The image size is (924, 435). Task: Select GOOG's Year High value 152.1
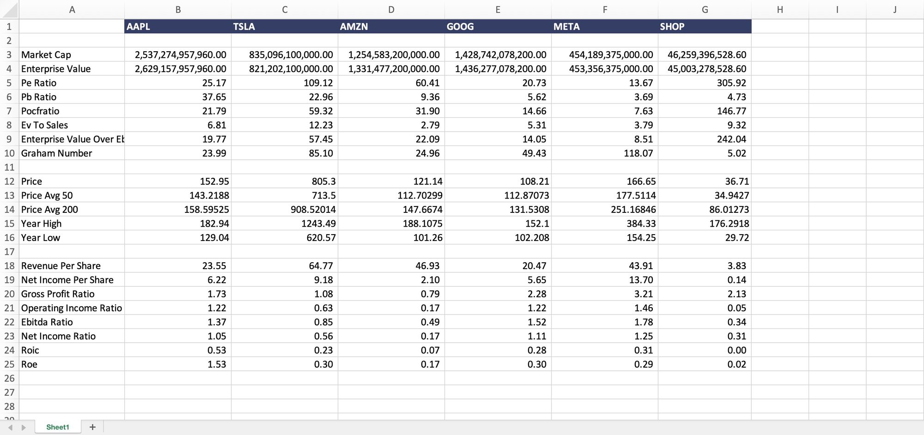498,223
